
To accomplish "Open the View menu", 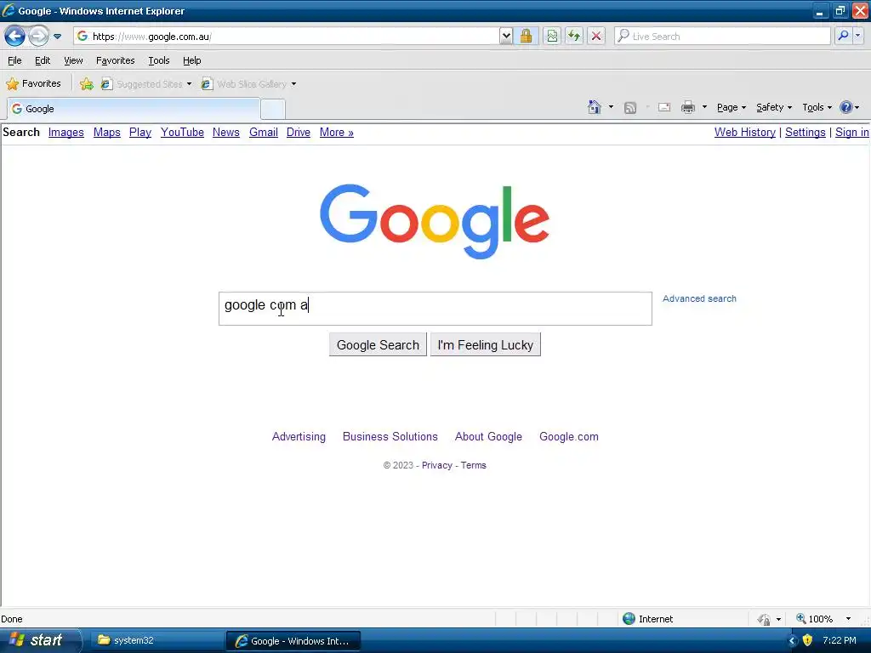I will coord(73,60).
